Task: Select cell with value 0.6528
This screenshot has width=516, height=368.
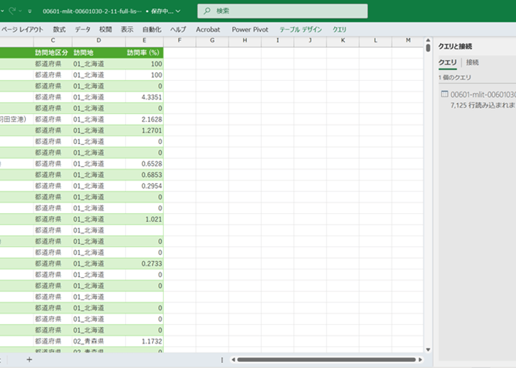Action: [x=144, y=163]
